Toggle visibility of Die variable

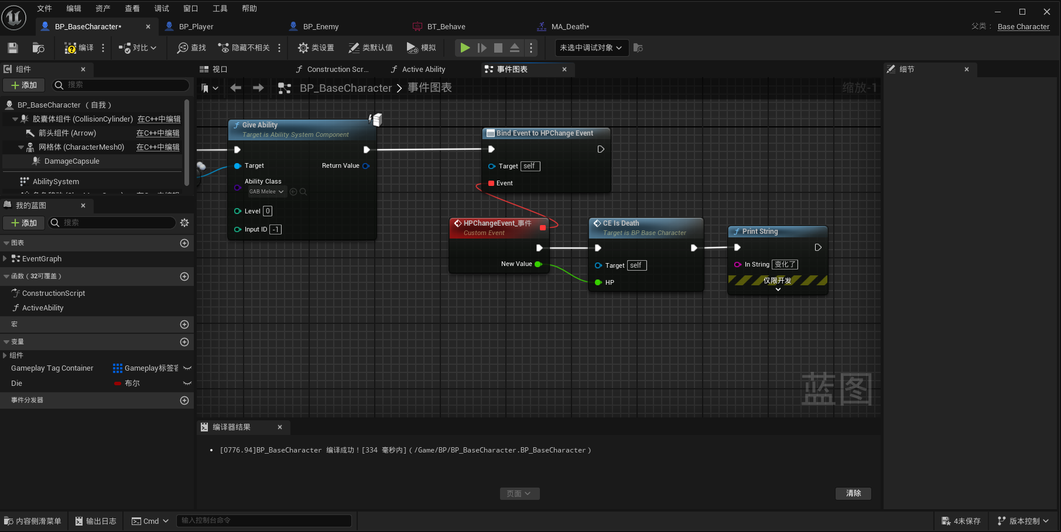[x=187, y=384]
